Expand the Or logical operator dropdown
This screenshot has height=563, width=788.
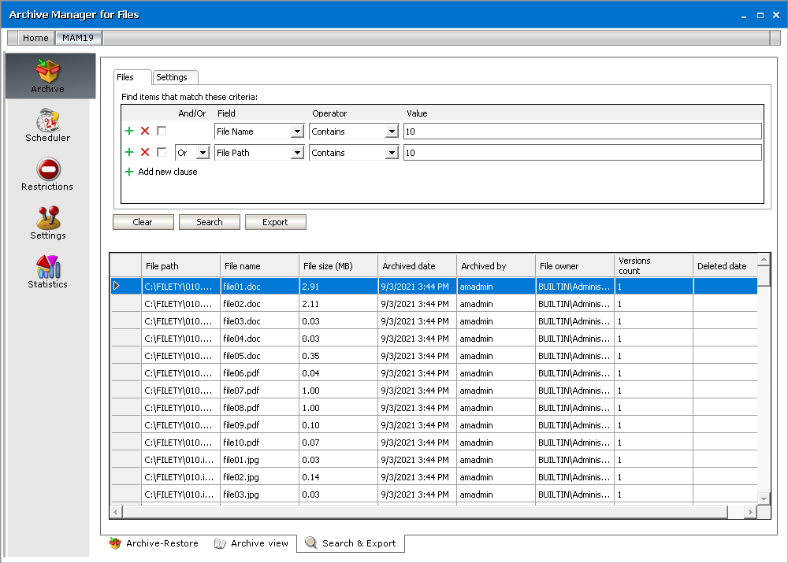(203, 153)
